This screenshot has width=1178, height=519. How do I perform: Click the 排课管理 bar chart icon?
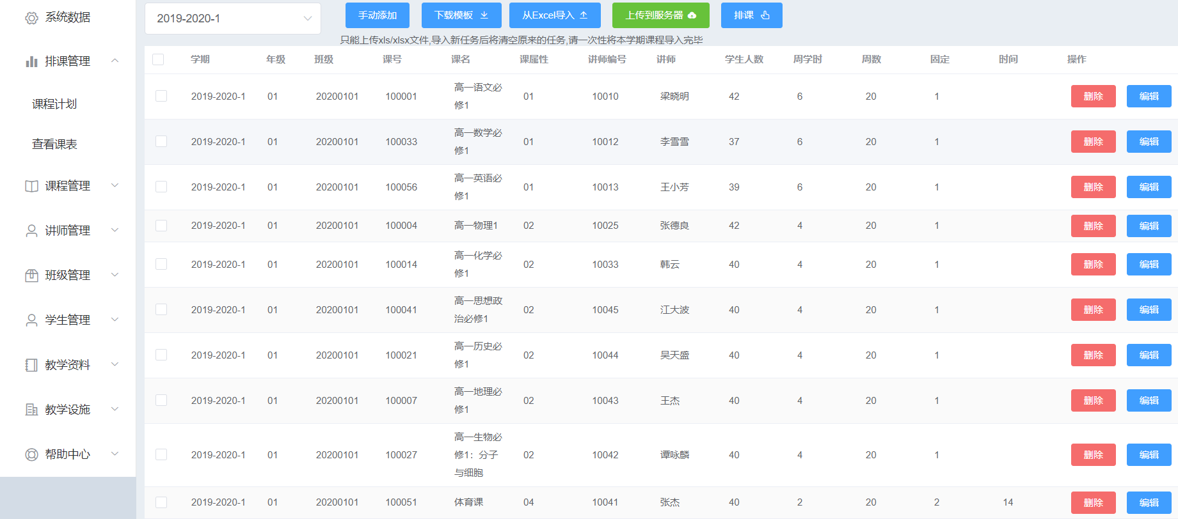[31, 61]
